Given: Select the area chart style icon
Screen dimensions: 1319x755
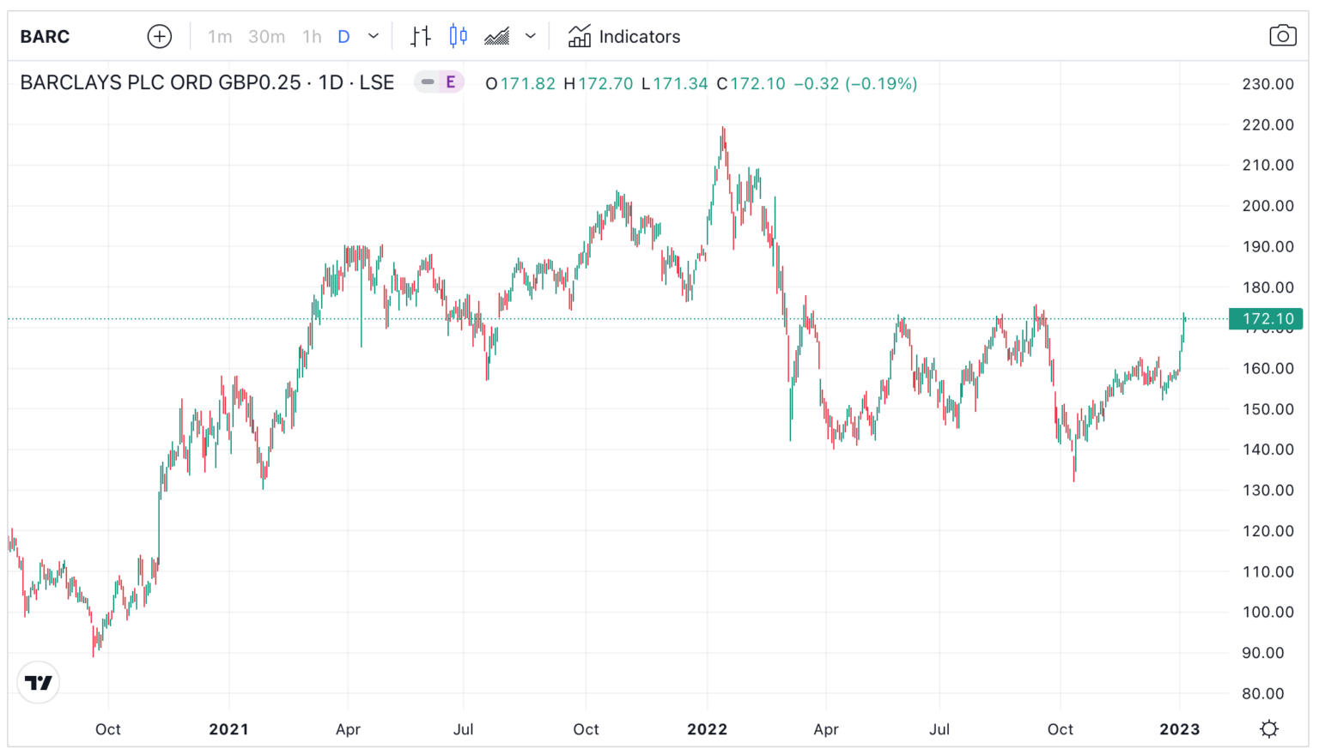Looking at the screenshot, I should click(x=497, y=37).
